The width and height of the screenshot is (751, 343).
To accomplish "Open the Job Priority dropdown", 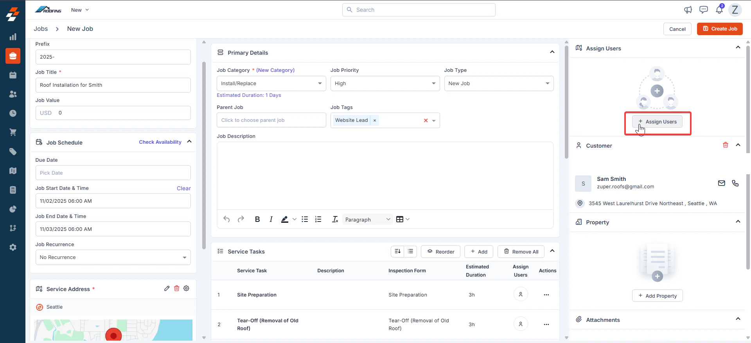I will 385,84.
